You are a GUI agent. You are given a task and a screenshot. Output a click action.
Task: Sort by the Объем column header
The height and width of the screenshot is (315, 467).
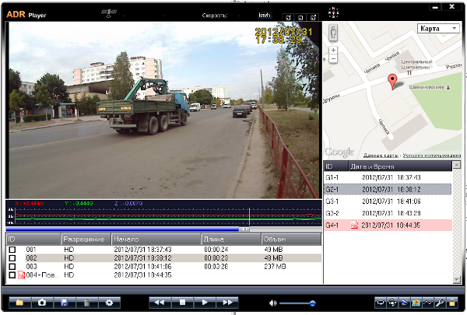tap(292, 239)
